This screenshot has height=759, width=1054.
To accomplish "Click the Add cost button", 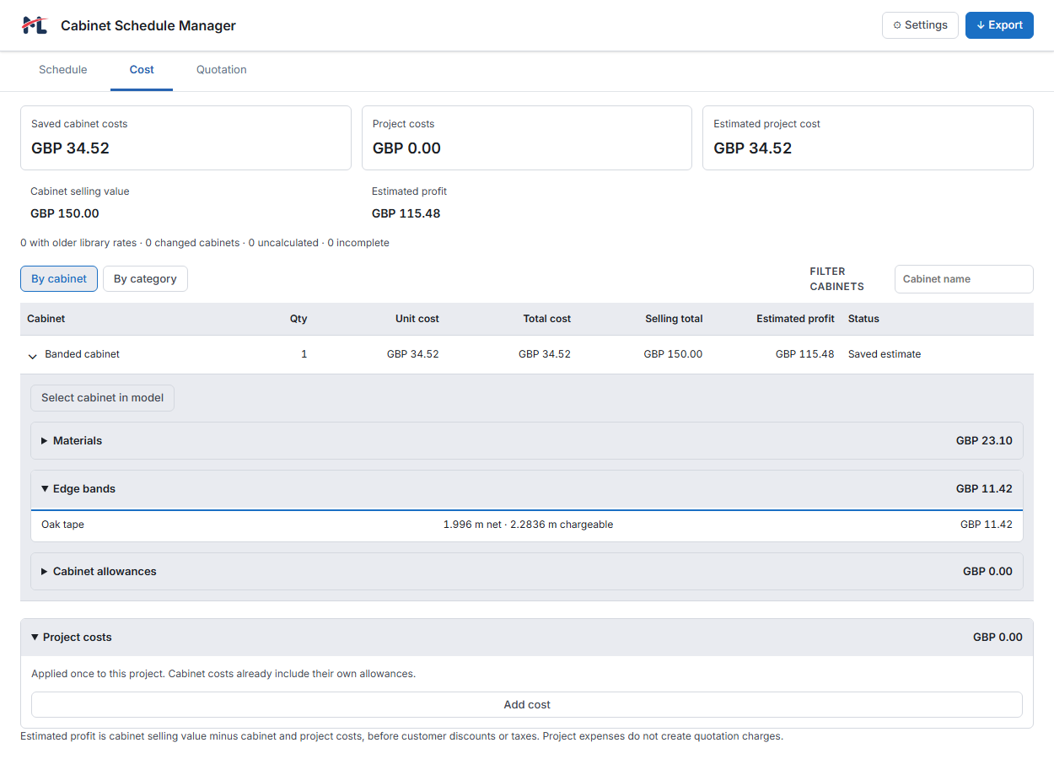I will tap(527, 705).
